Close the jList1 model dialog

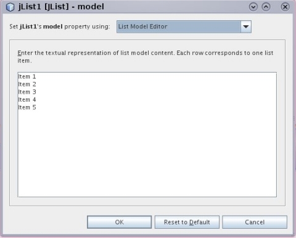coord(285,7)
